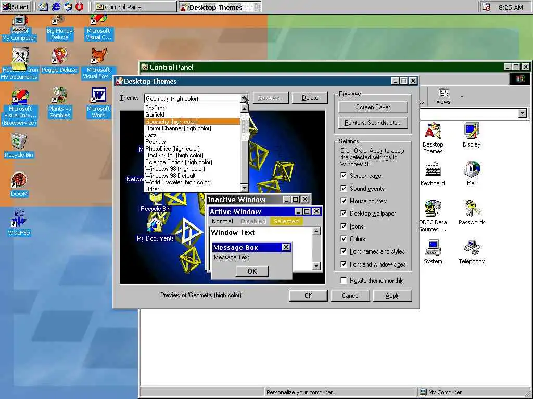Apply the selected theme
This screenshot has width=533, height=399.
pyautogui.click(x=392, y=296)
